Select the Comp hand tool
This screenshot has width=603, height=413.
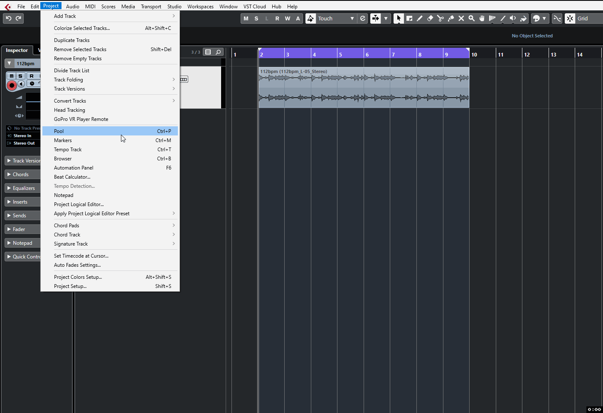click(482, 18)
